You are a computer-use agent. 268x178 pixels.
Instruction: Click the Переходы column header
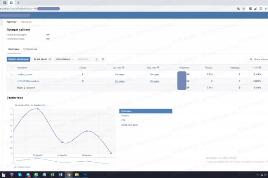coord(235,67)
